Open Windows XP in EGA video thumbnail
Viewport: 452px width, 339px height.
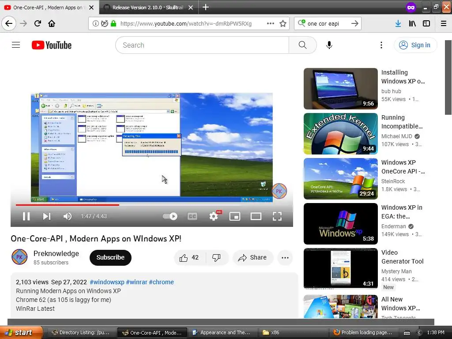click(x=340, y=224)
